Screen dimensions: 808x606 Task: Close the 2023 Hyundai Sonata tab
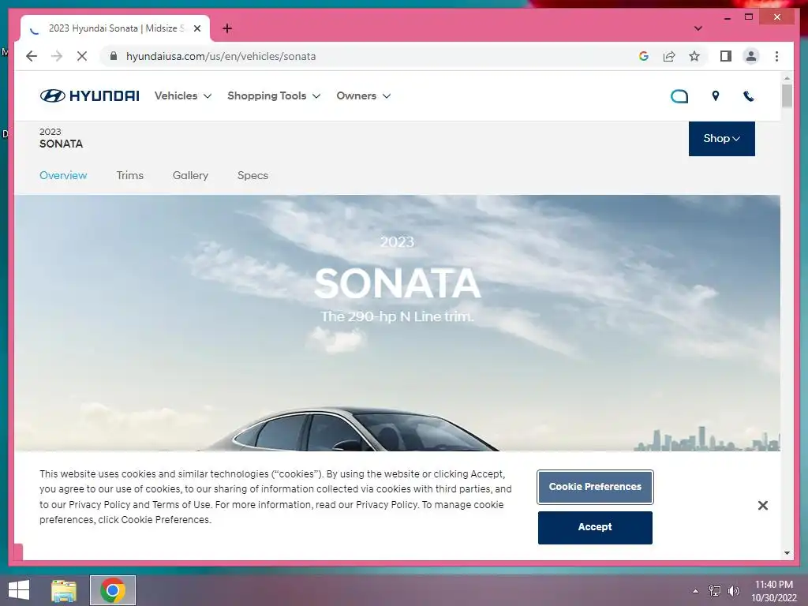pyautogui.click(x=196, y=28)
